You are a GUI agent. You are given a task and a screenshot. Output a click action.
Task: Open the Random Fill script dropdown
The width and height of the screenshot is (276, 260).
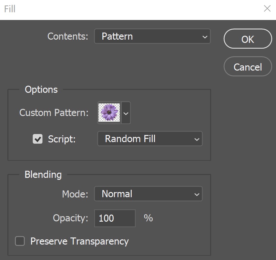point(150,139)
